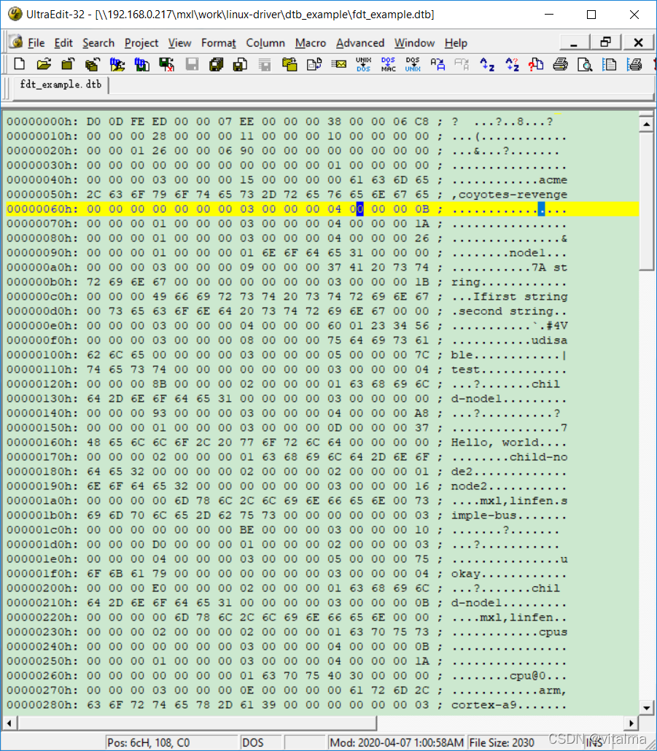
Task: Click the vertical scrollbar thumb
Action: pyautogui.click(x=647, y=201)
